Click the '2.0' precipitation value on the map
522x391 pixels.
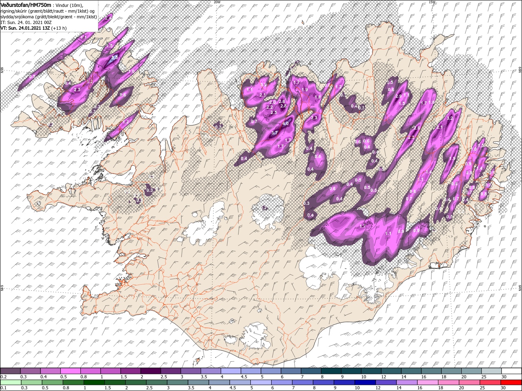tap(273, 102)
